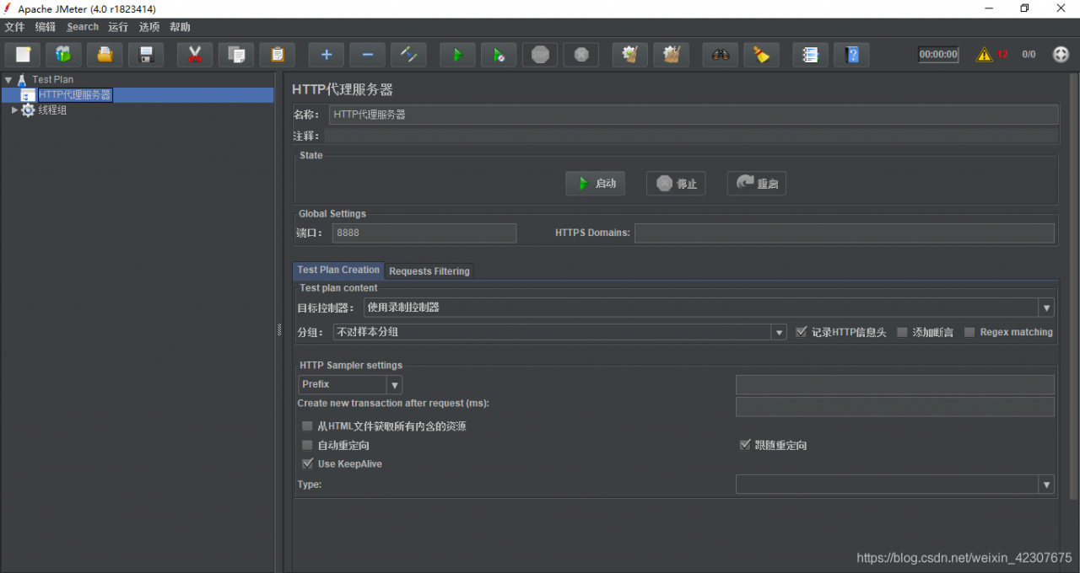This screenshot has height=573, width=1080.
Task: Click the 重启 restart button
Action: pos(757,184)
